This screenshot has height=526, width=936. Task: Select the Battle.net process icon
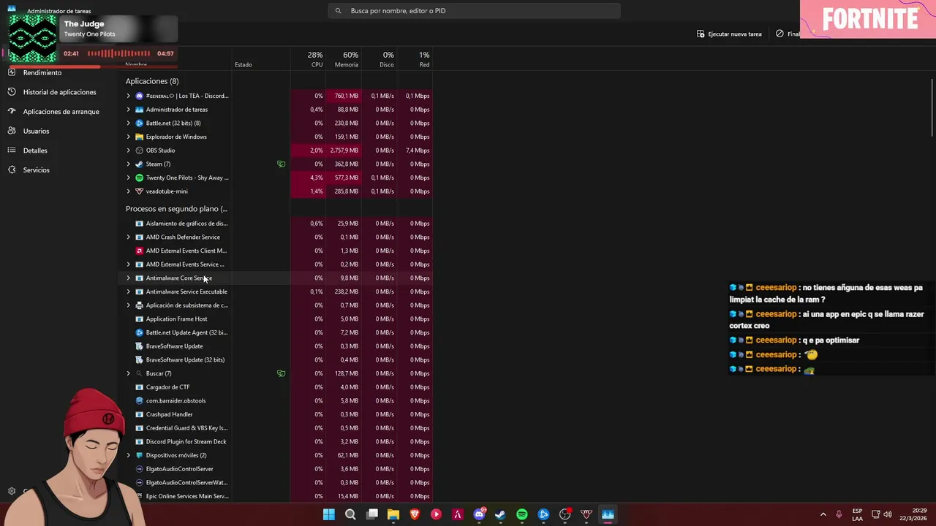[x=140, y=123]
